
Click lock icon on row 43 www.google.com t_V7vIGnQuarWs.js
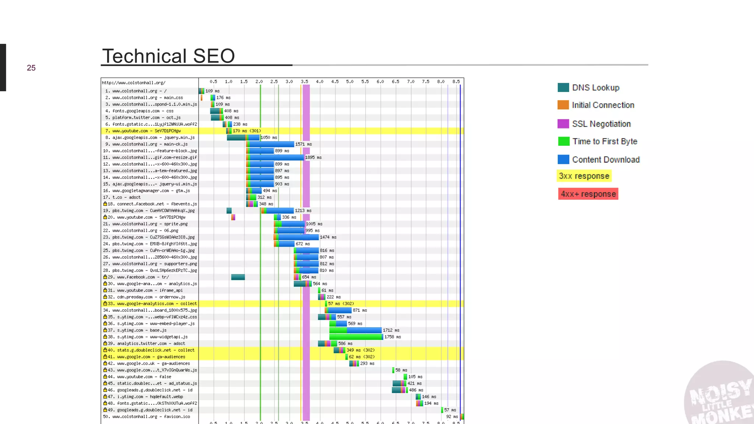pyautogui.click(x=105, y=370)
